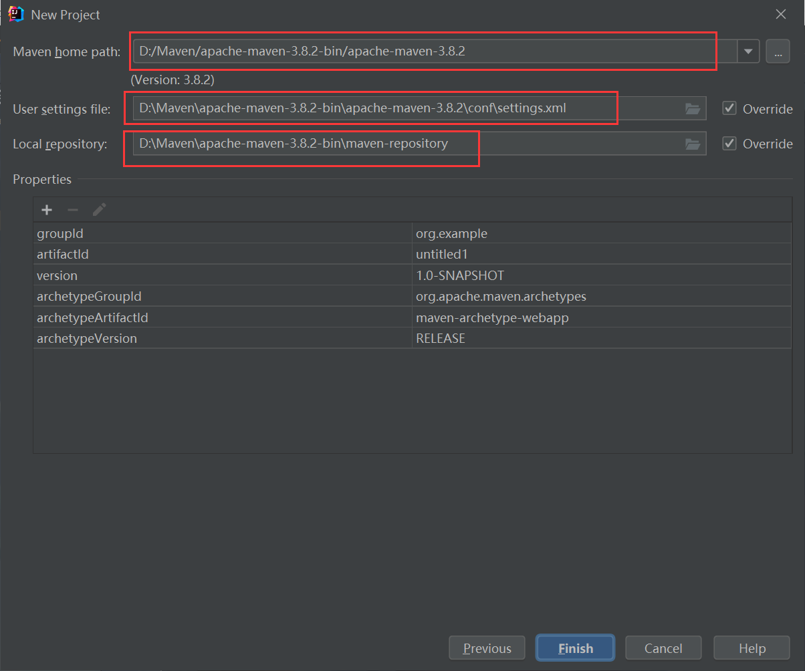The image size is (805, 671).
Task: Add a new Maven property with plus icon
Action: (x=47, y=210)
